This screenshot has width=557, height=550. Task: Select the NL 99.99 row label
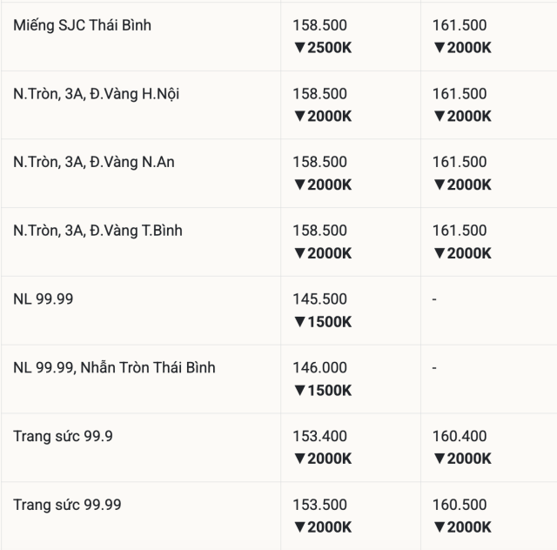coord(43,299)
